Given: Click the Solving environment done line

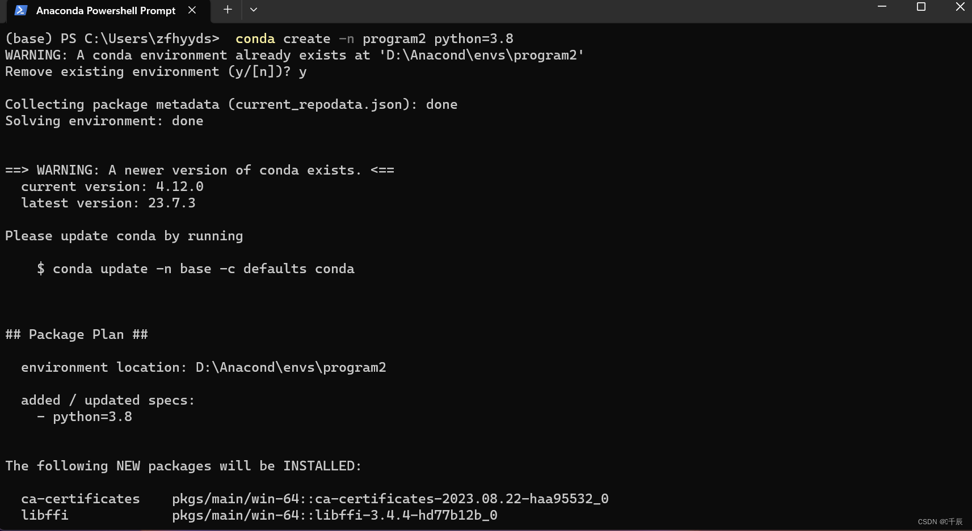Looking at the screenshot, I should point(104,121).
